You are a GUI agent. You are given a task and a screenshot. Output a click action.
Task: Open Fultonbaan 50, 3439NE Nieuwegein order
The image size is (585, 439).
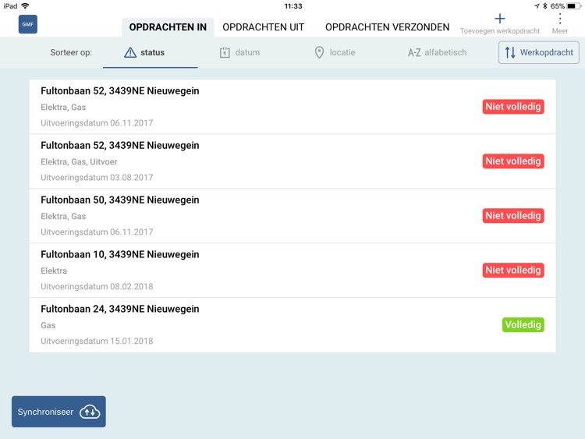click(292, 216)
